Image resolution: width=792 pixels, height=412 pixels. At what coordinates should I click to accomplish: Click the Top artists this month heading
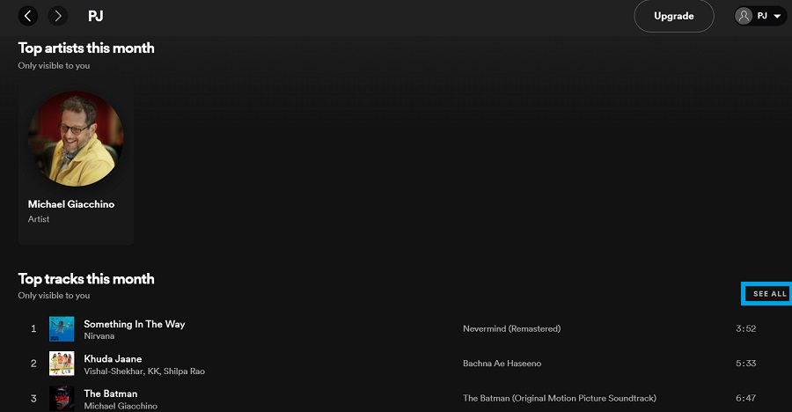click(86, 48)
